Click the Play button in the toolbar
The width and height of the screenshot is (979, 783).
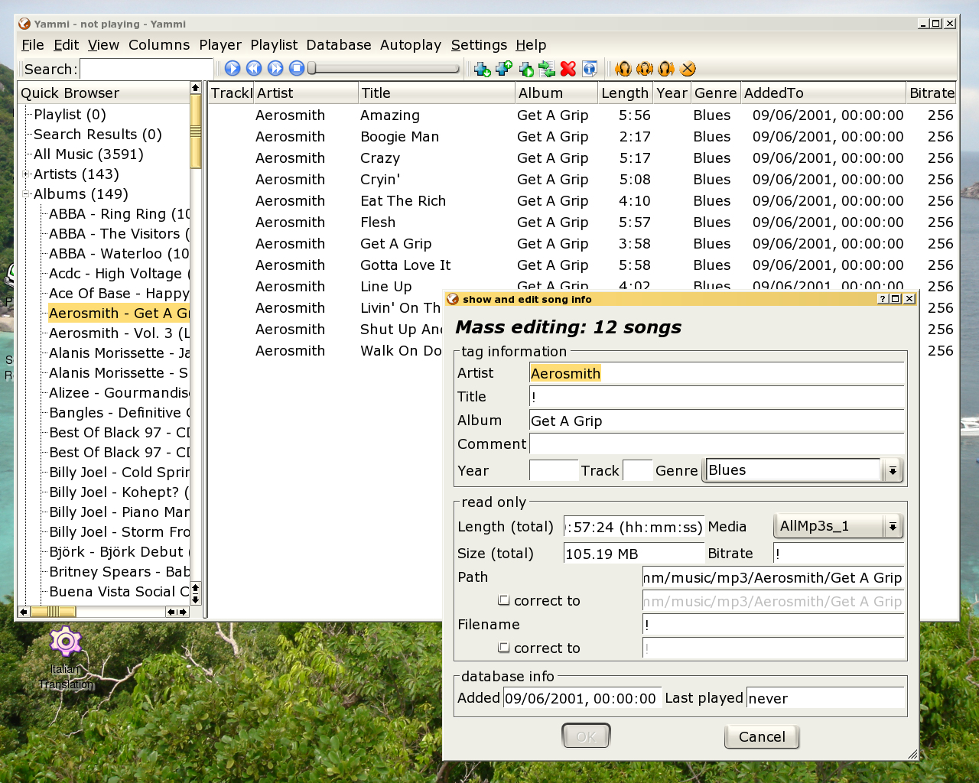pyautogui.click(x=233, y=69)
